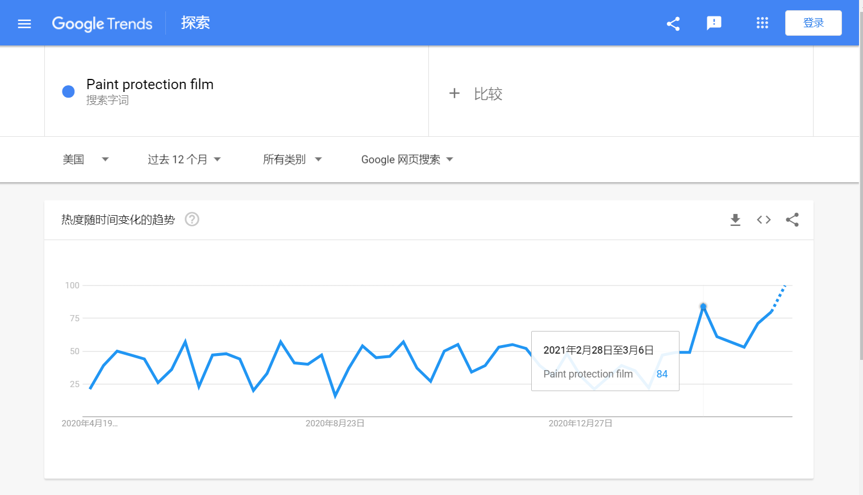Click the highlighted data point at 84
The height and width of the screenshot is (495, 863).
(x=703, y=307)
